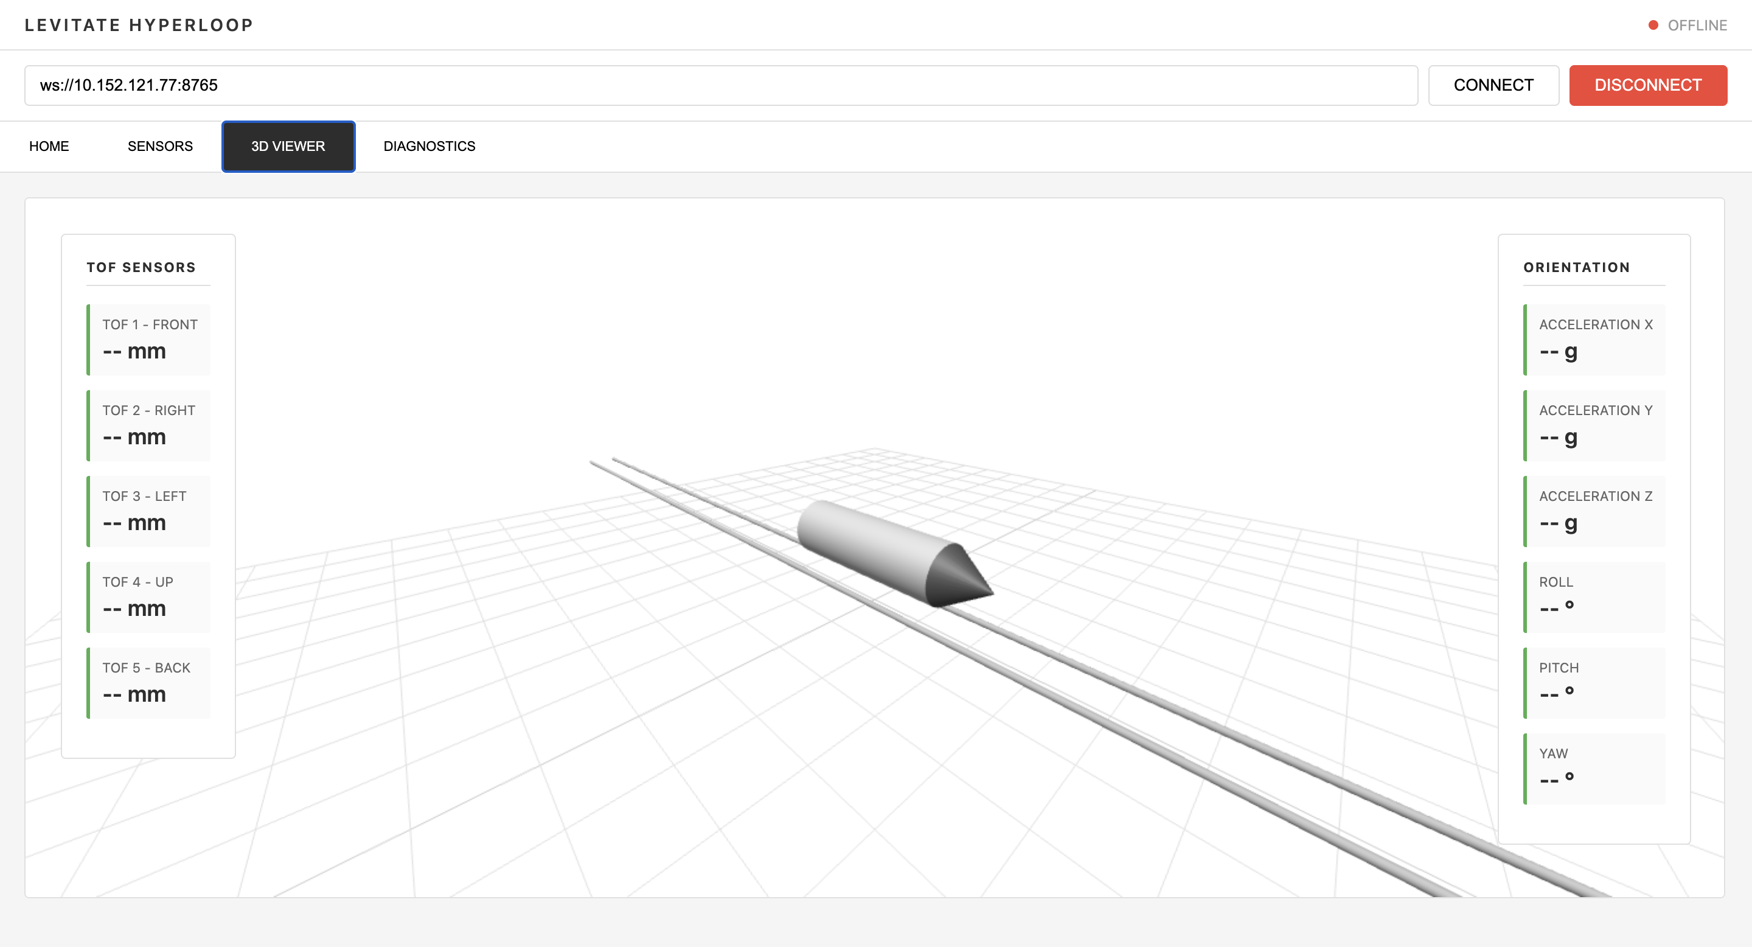Click the ACCELERATION Z value card
The width and height of the screenshot is (1752, 947).
1594,511
